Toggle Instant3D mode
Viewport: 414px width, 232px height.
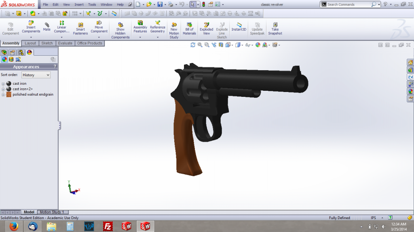[239, 27]
